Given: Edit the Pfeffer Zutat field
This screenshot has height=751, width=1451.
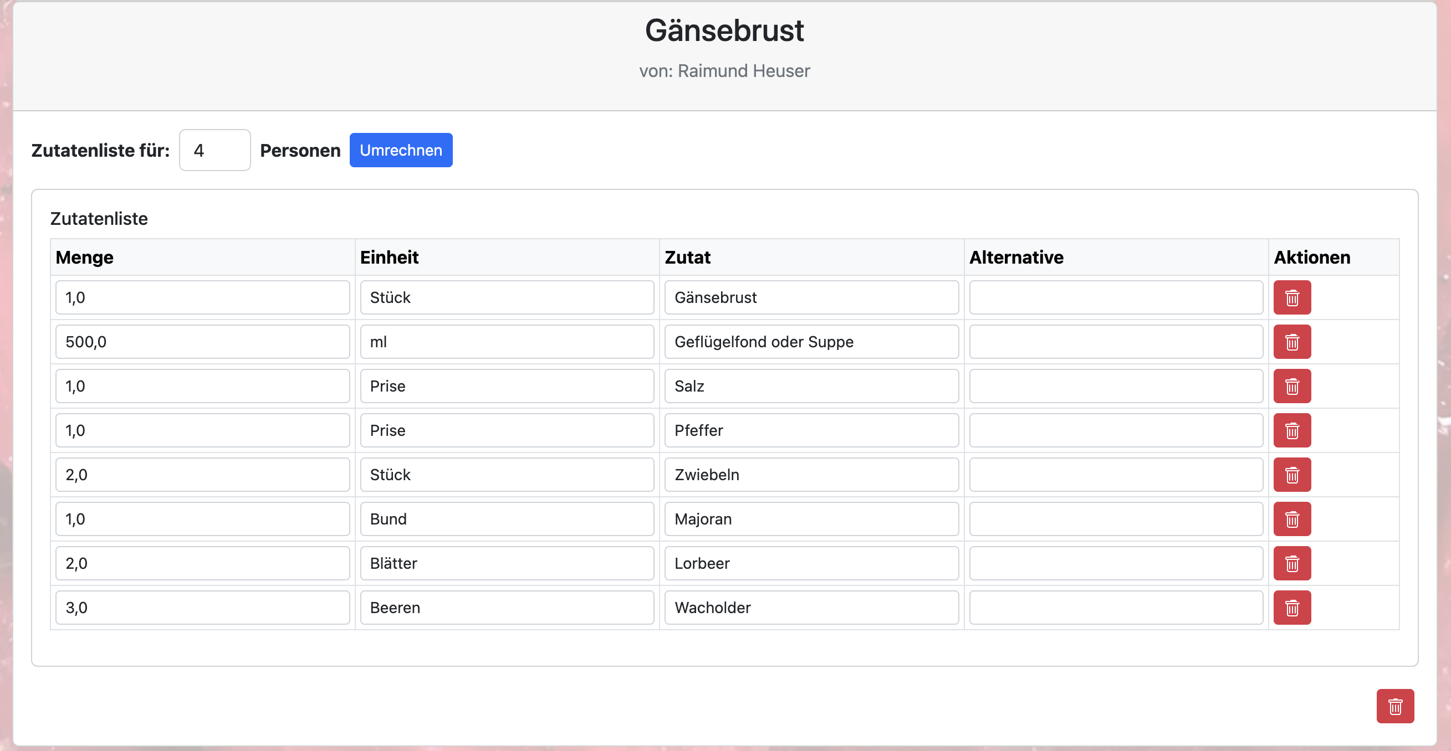Looking at the screenshot, I should 811,431.
